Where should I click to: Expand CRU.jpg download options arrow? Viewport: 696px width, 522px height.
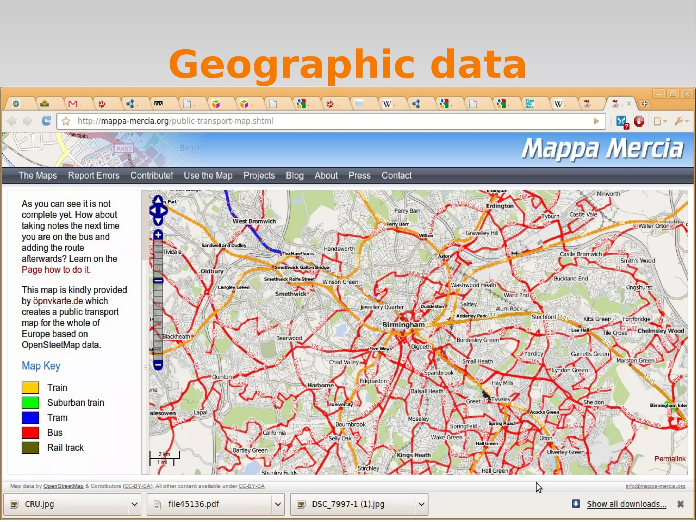tap(135, 505)
